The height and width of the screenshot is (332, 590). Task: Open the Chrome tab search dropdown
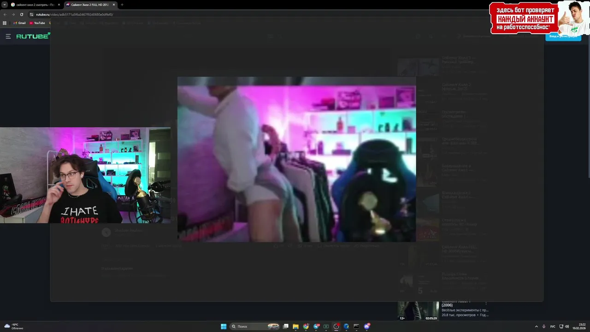tap(5, 5)
